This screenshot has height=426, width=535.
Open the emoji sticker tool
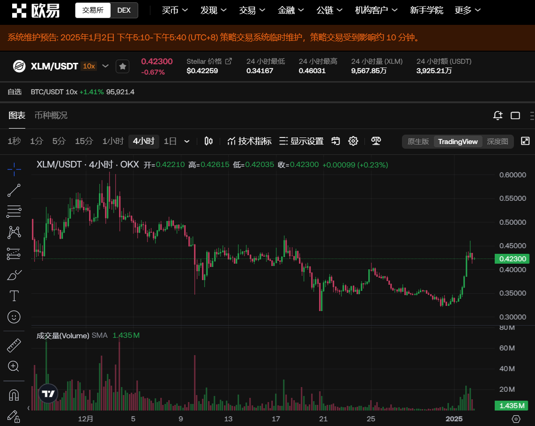14,317
